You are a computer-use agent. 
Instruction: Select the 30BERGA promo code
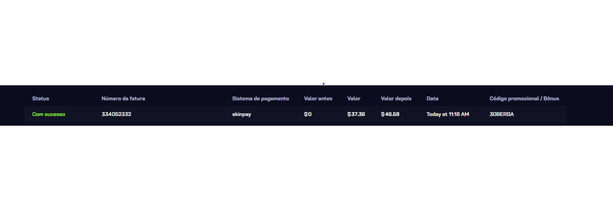coord(502,114)
